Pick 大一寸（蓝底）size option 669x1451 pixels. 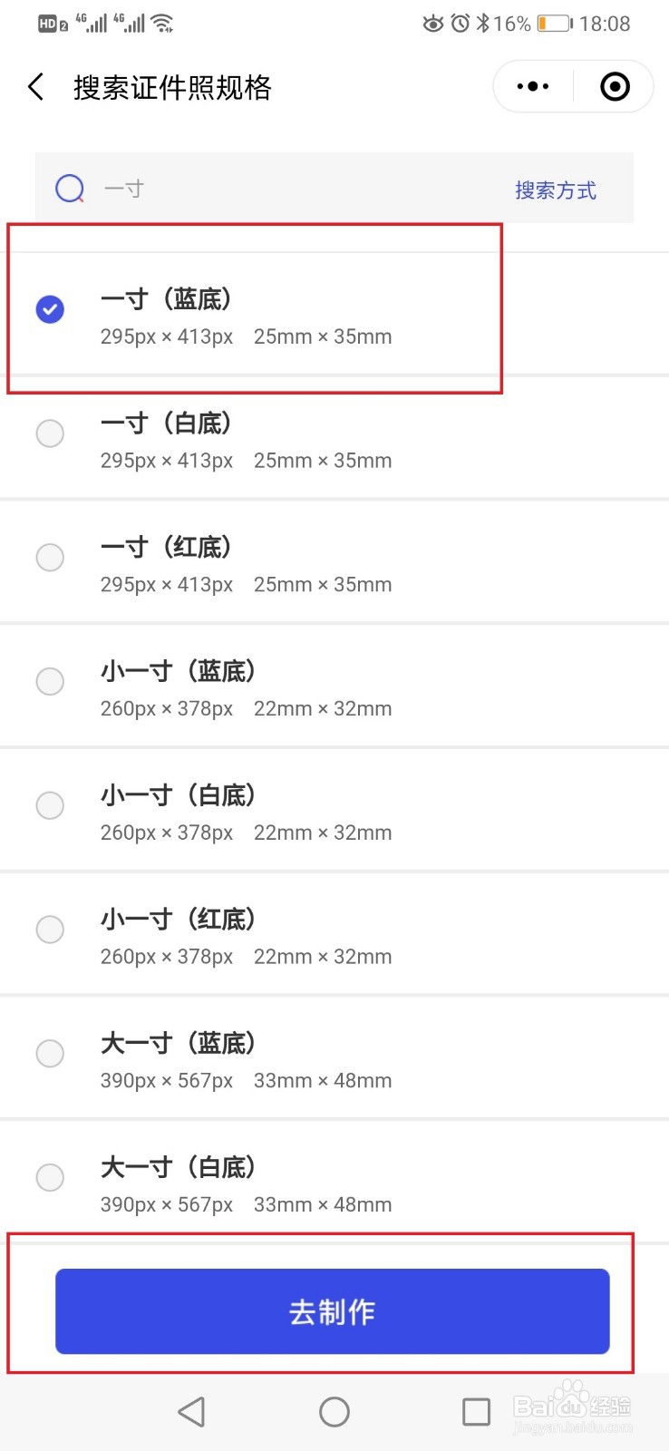click(x=334, y=1057)
